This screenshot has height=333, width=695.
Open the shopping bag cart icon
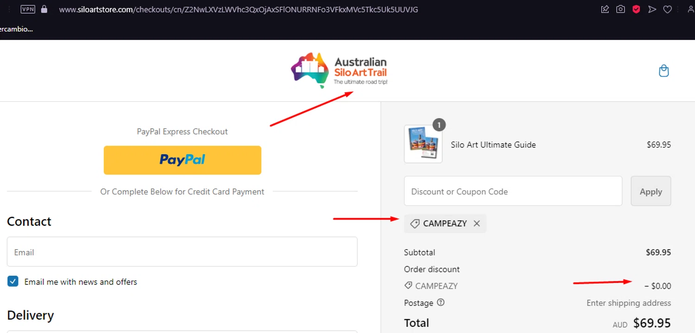pyautogui.click(x=664, y=71)
